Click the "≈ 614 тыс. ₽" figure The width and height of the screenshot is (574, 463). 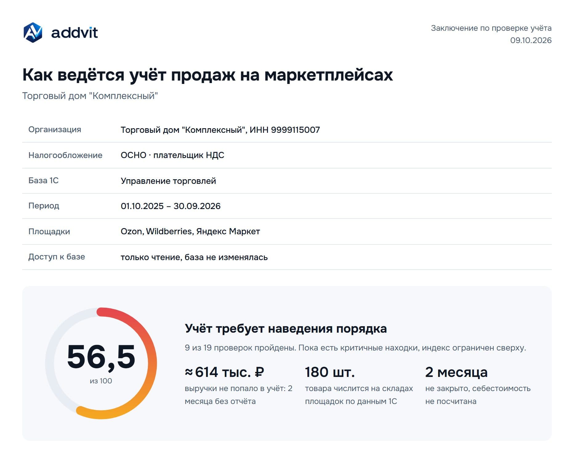[224, 372]
